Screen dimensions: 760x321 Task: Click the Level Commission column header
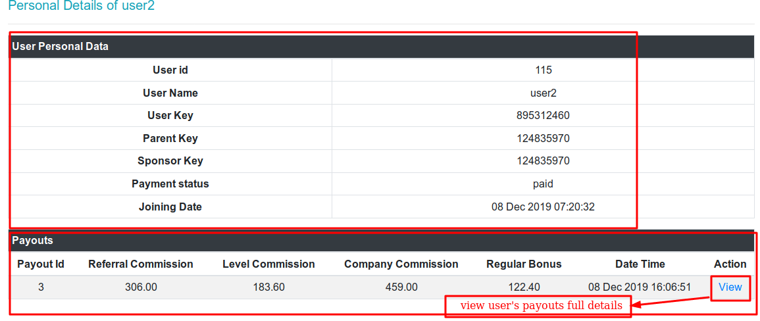point(268,264)
